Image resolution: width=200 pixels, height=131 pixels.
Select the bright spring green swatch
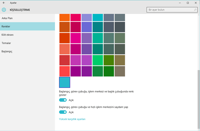(x=98, y=60)
